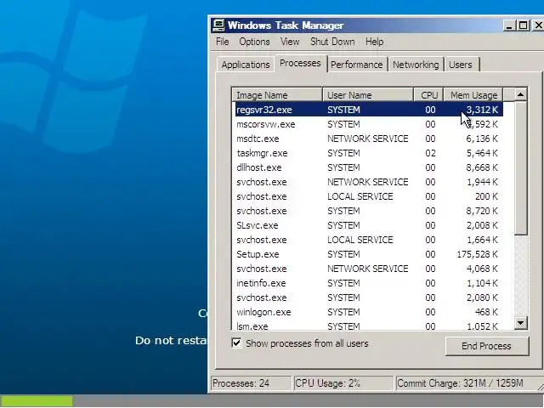Go to the Networking tab
The width and height of the screenshot is (544, 408).
click(x=416, y=65)
